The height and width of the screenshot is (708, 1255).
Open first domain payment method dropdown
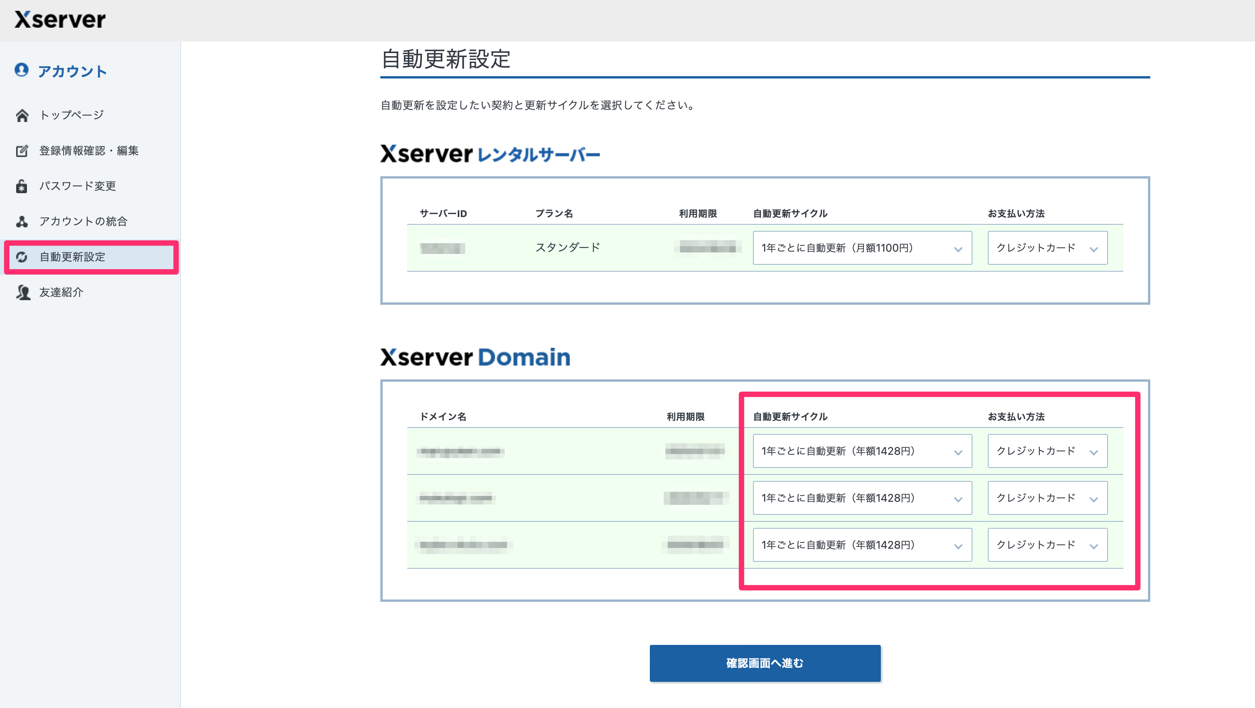pyautogui.click(x=1047, y=451)
